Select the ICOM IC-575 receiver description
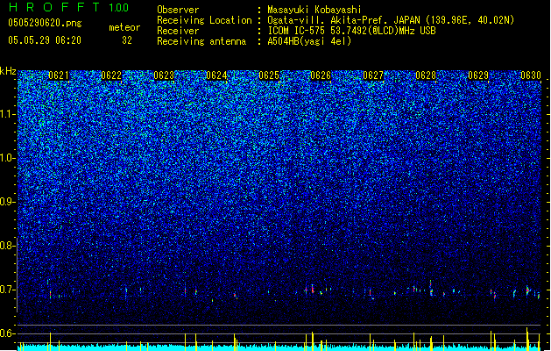551x351 pixels. click(352, 31)
